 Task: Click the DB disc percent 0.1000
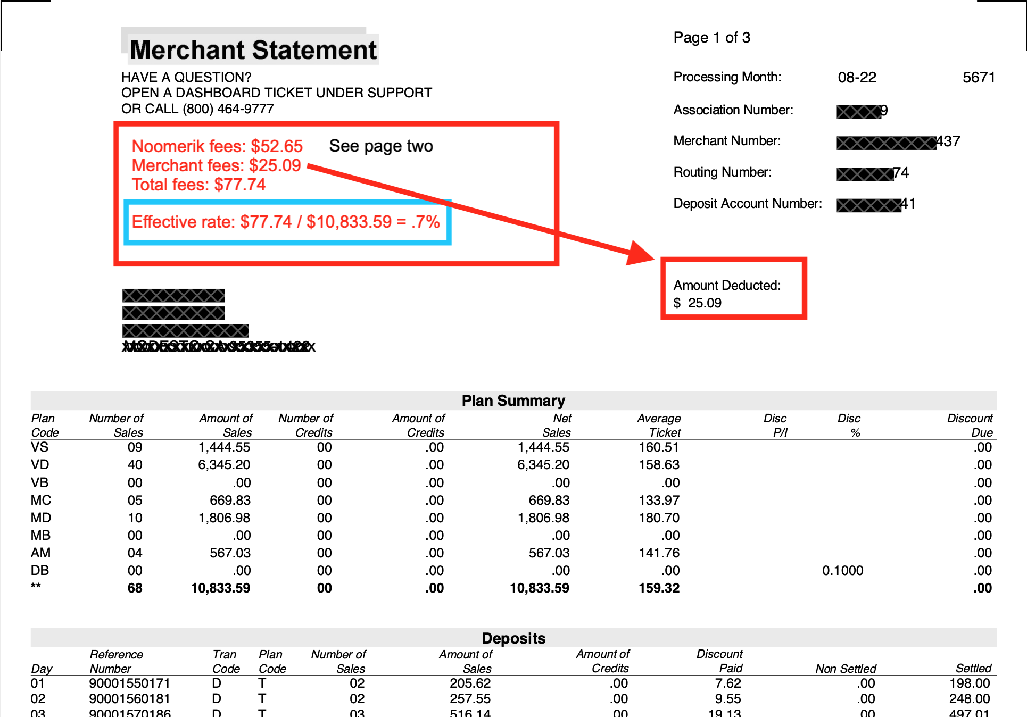click(842, 571)
